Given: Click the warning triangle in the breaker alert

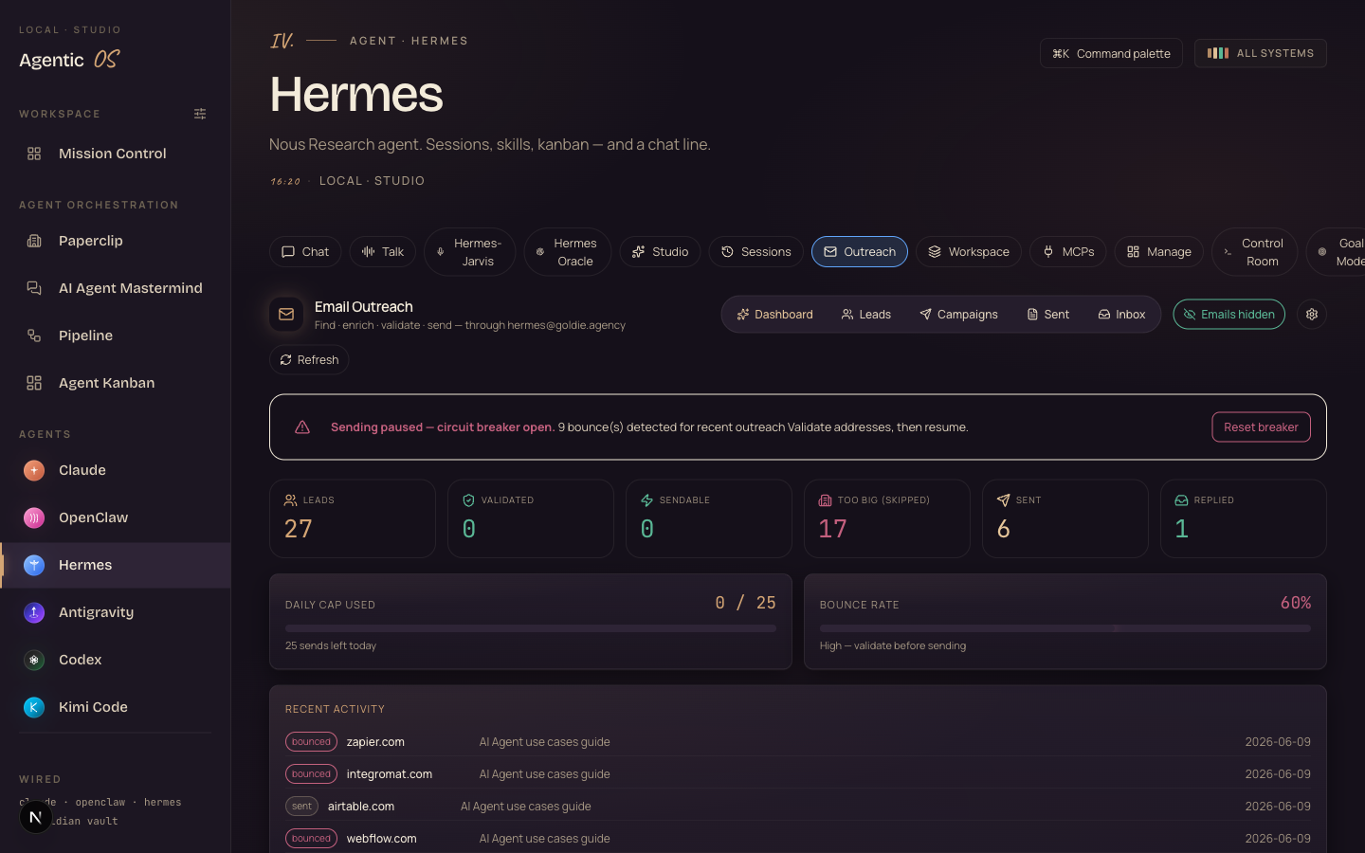Looking at the screenshot, I should [x=302, y=427].
